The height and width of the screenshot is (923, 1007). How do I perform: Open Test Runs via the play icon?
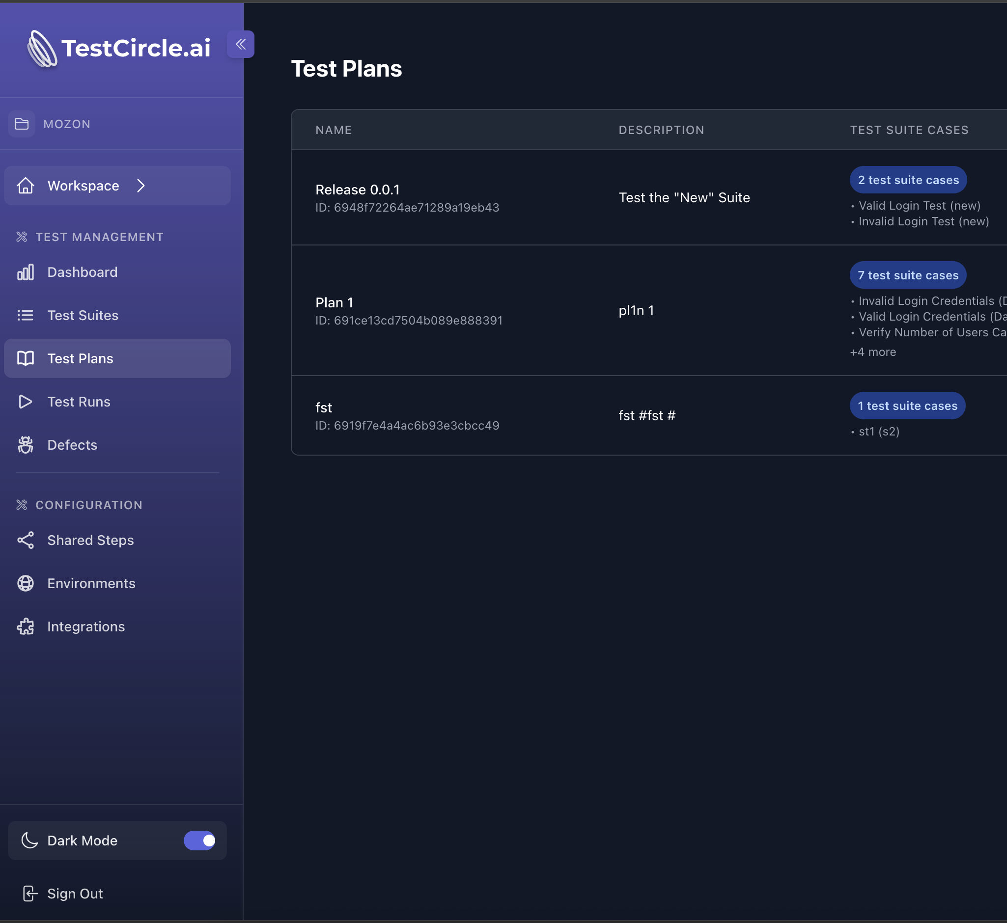click(x=26, y=402)
